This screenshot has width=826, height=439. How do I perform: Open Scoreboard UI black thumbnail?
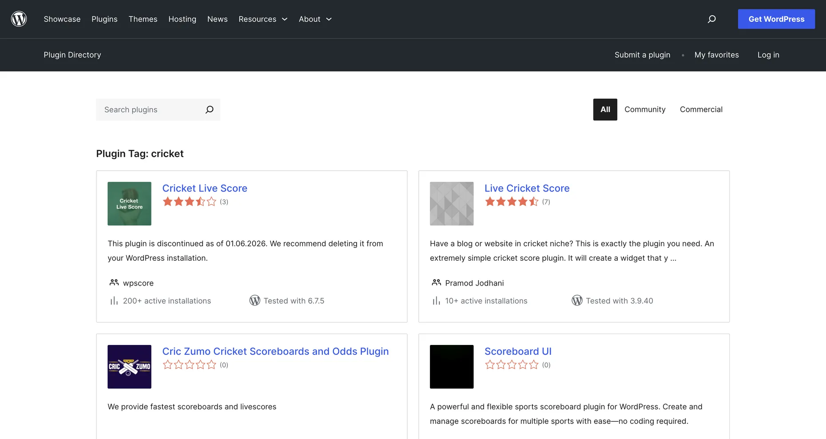[x=452, y=367]
